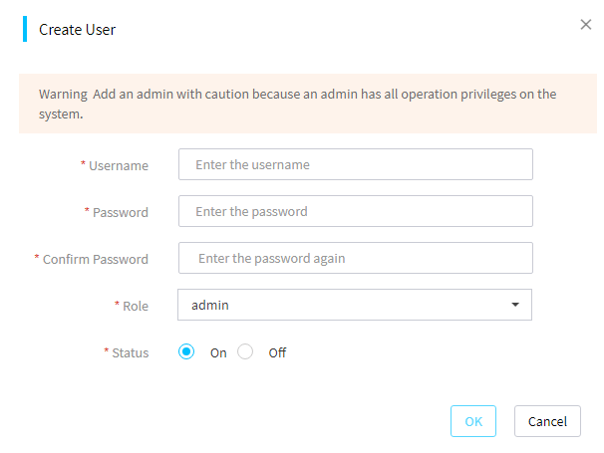Click the Off text beside the radio
This screenshot has width=604, height=453.
pos(277,352)
